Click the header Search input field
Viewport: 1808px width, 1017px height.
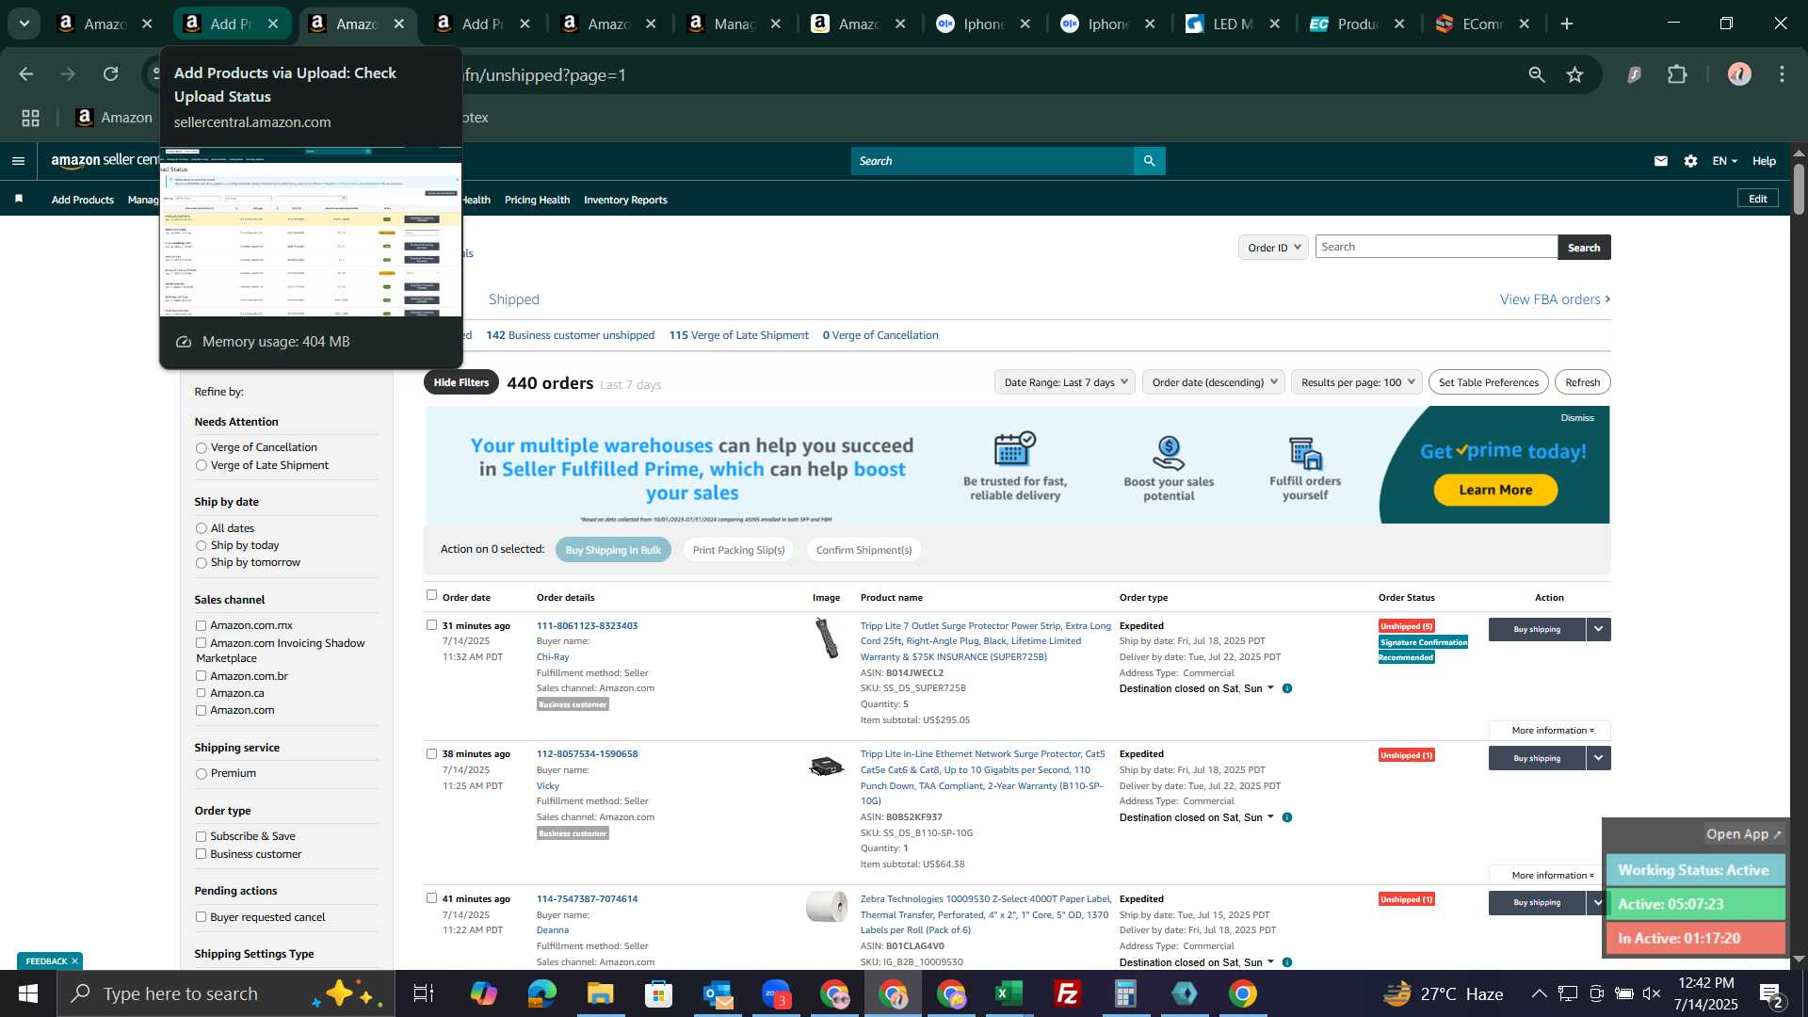(x=993, y=161)
